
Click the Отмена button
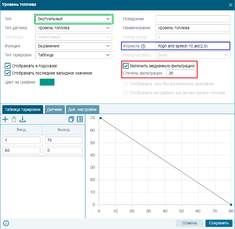pos(190,223)
